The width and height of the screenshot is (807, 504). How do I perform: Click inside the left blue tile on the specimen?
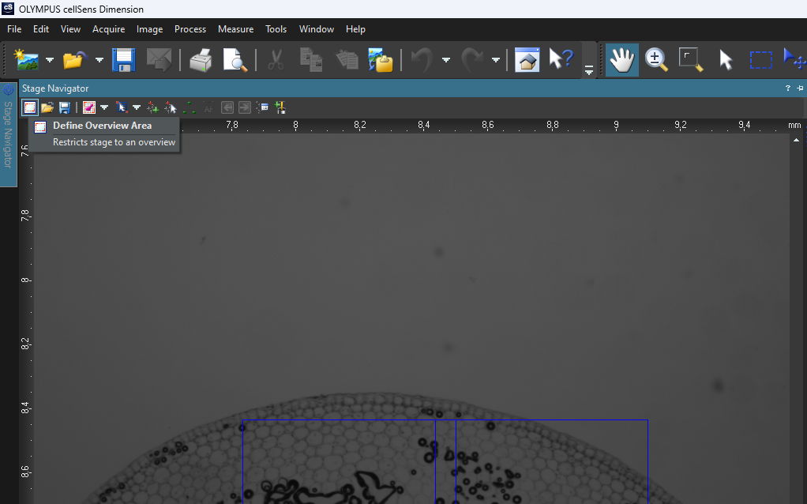(340, 462)
